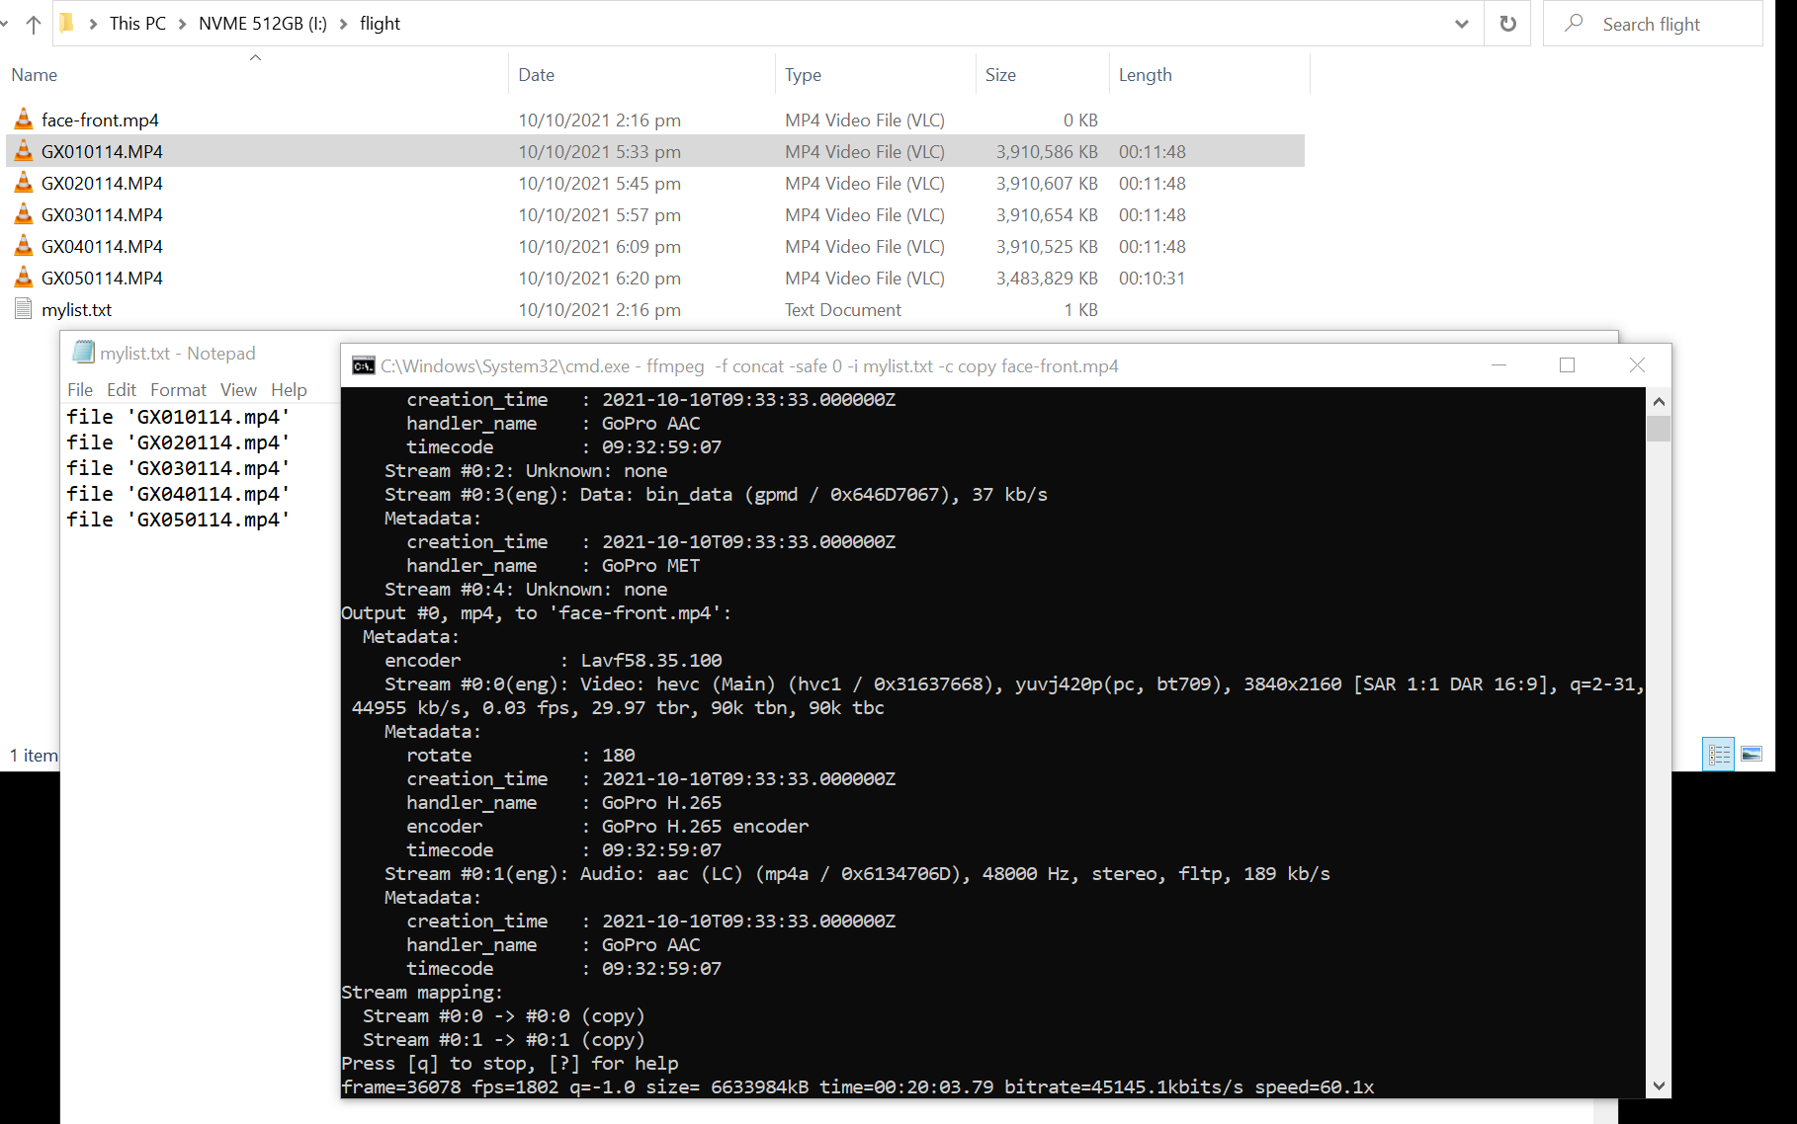
Task: Click cmd frame=36078 progress line
Action: coord(858,1086)
